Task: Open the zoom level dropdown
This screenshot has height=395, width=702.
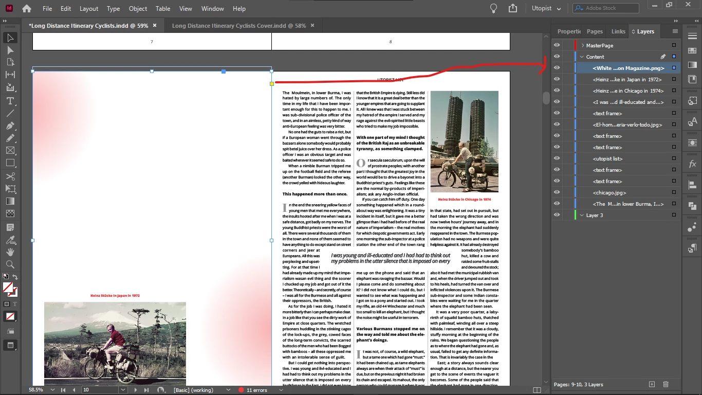Action: 52,390
